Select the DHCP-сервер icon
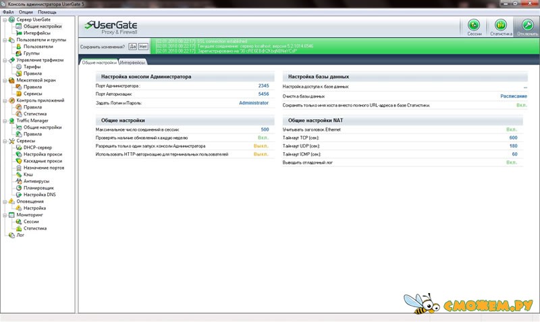540x322 pixels. [x=19, y=148]
